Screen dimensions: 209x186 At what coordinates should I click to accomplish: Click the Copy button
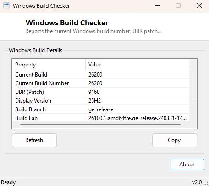click(175, 140)
